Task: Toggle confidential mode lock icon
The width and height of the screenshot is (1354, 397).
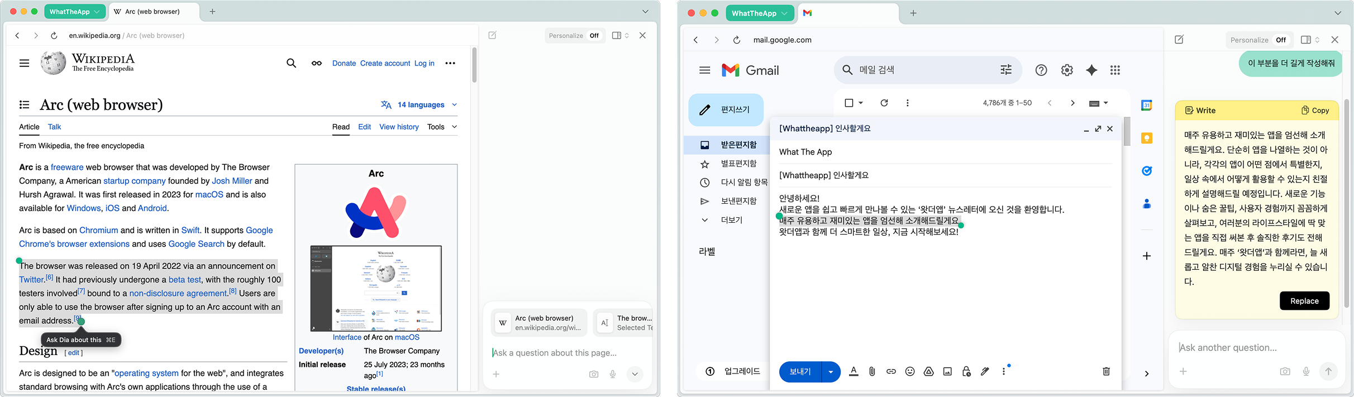Action: click(x=966, y=371)
